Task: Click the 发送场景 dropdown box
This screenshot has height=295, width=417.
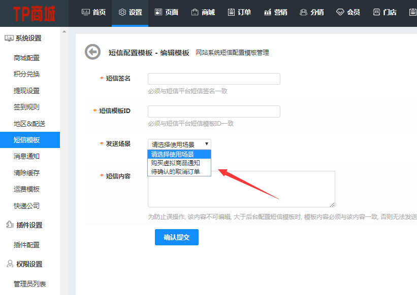Action: (179, 144)
